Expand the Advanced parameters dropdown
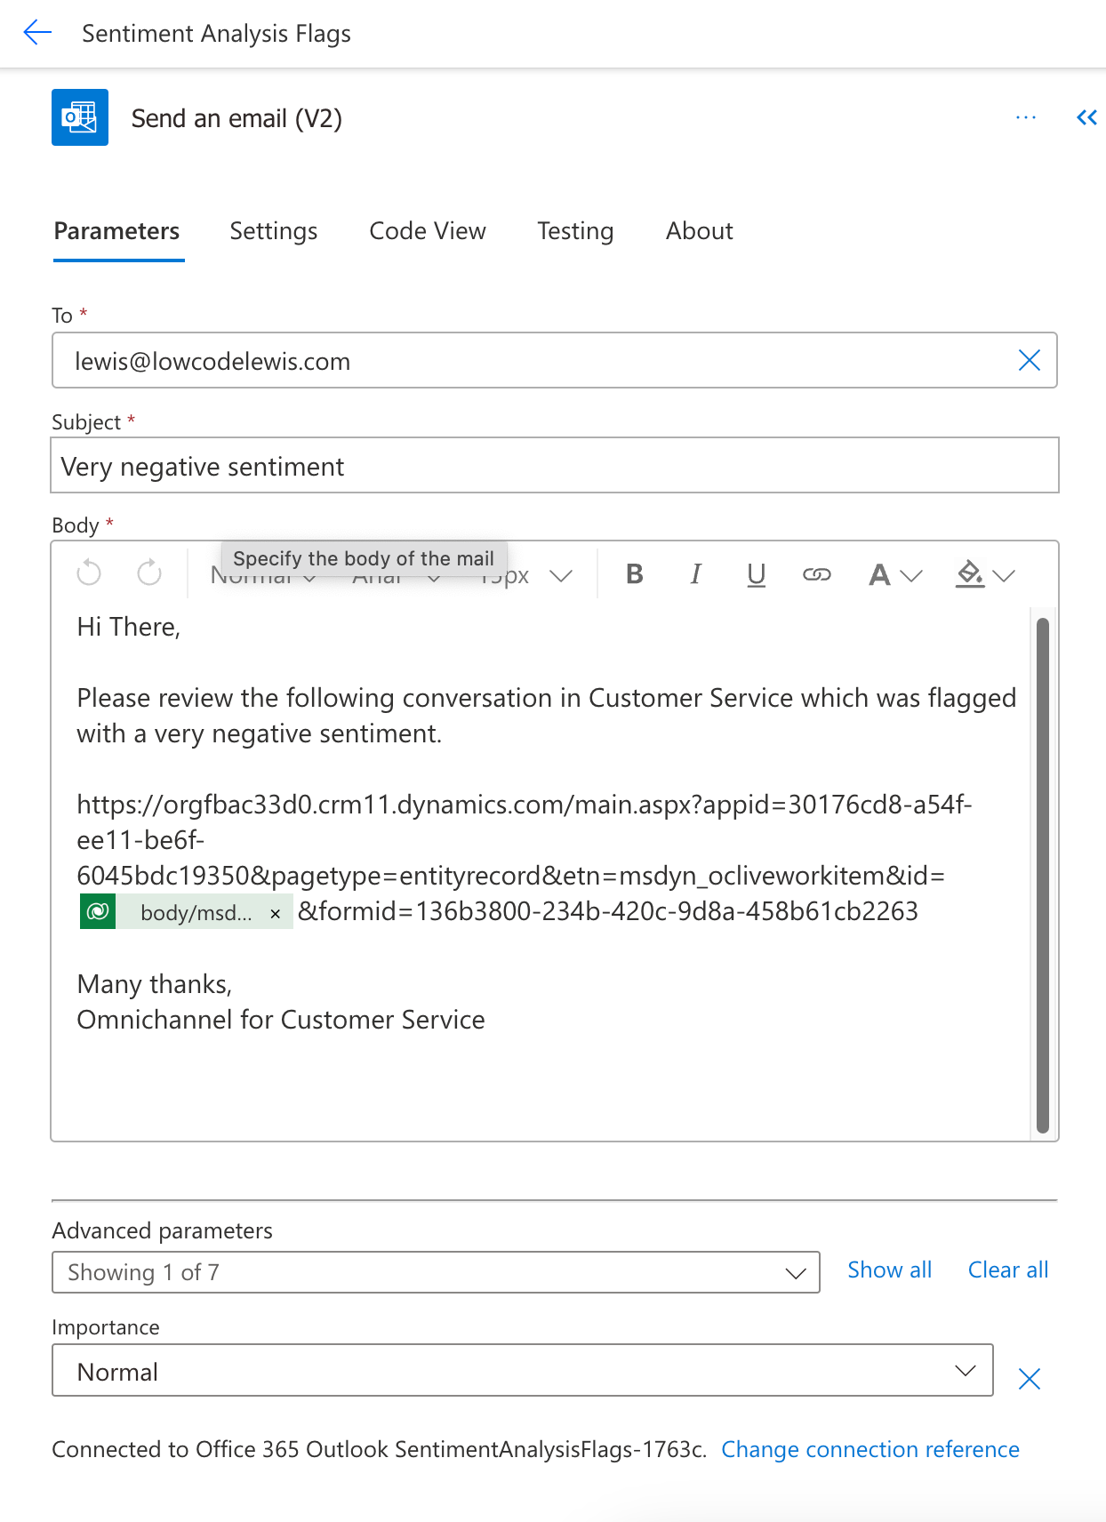Viewport: 1106px width, 1522px height. coord(436,1272)
